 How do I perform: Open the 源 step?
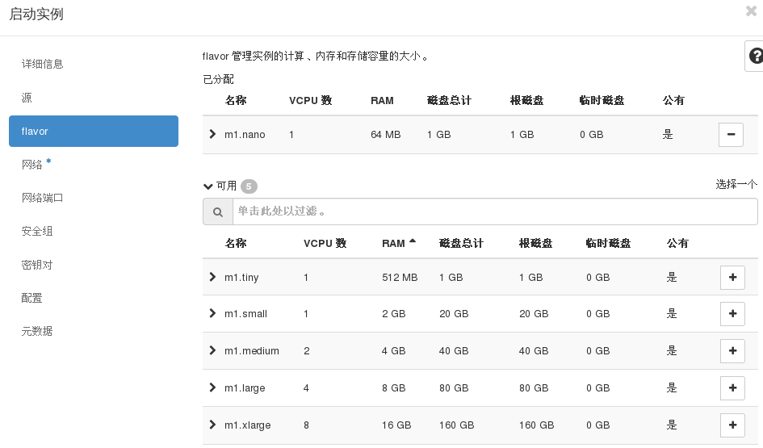tap(27, 98)
